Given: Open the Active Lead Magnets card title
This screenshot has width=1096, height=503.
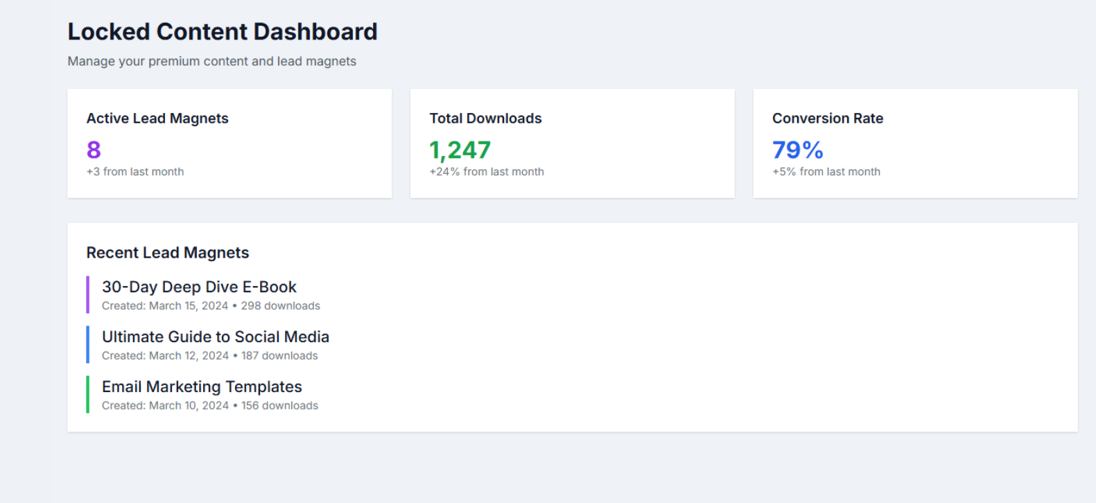Looking at the screenshot, I should click(x=157, y=118).
